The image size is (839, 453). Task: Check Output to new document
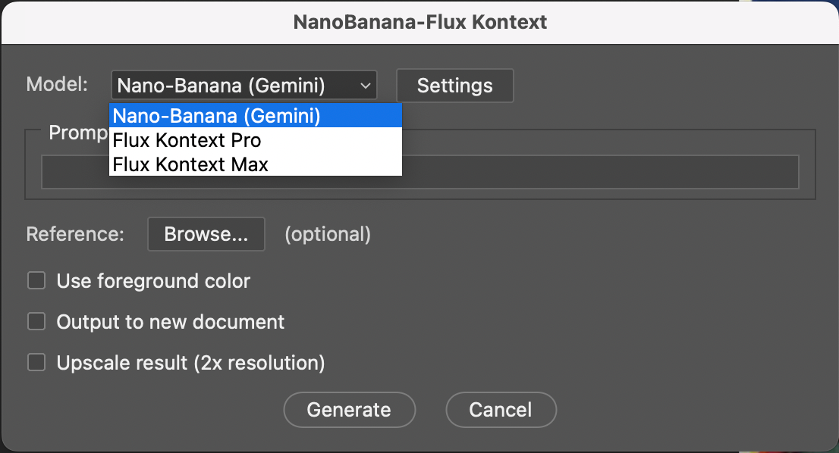pyautogui.click(x=36, y=321)
